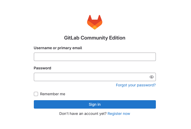Screen dimensions: 191x129
Task: Focus the Username or primary email field
Action: click(x=95, y=57)
